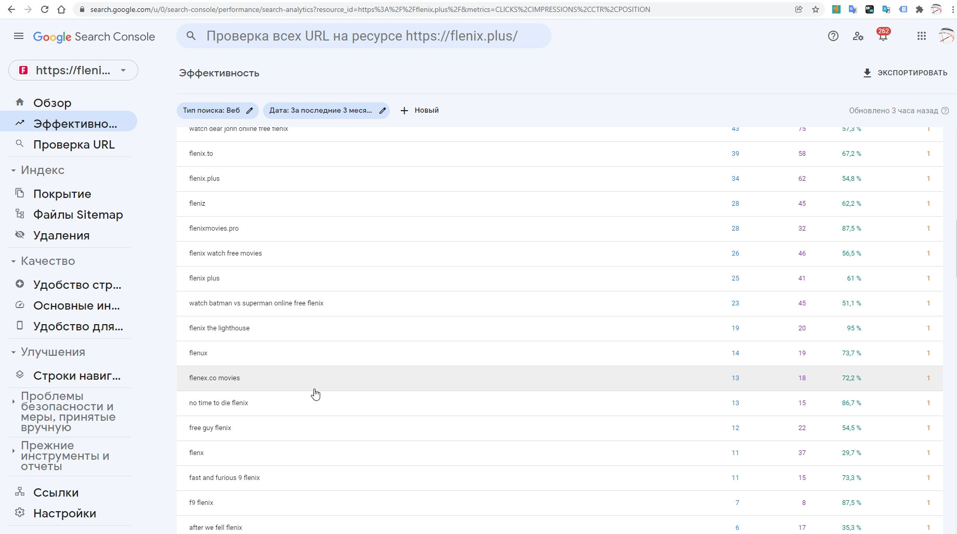Click the Экспортировать button
Viewport: 957px width, 534px height.
905,73
